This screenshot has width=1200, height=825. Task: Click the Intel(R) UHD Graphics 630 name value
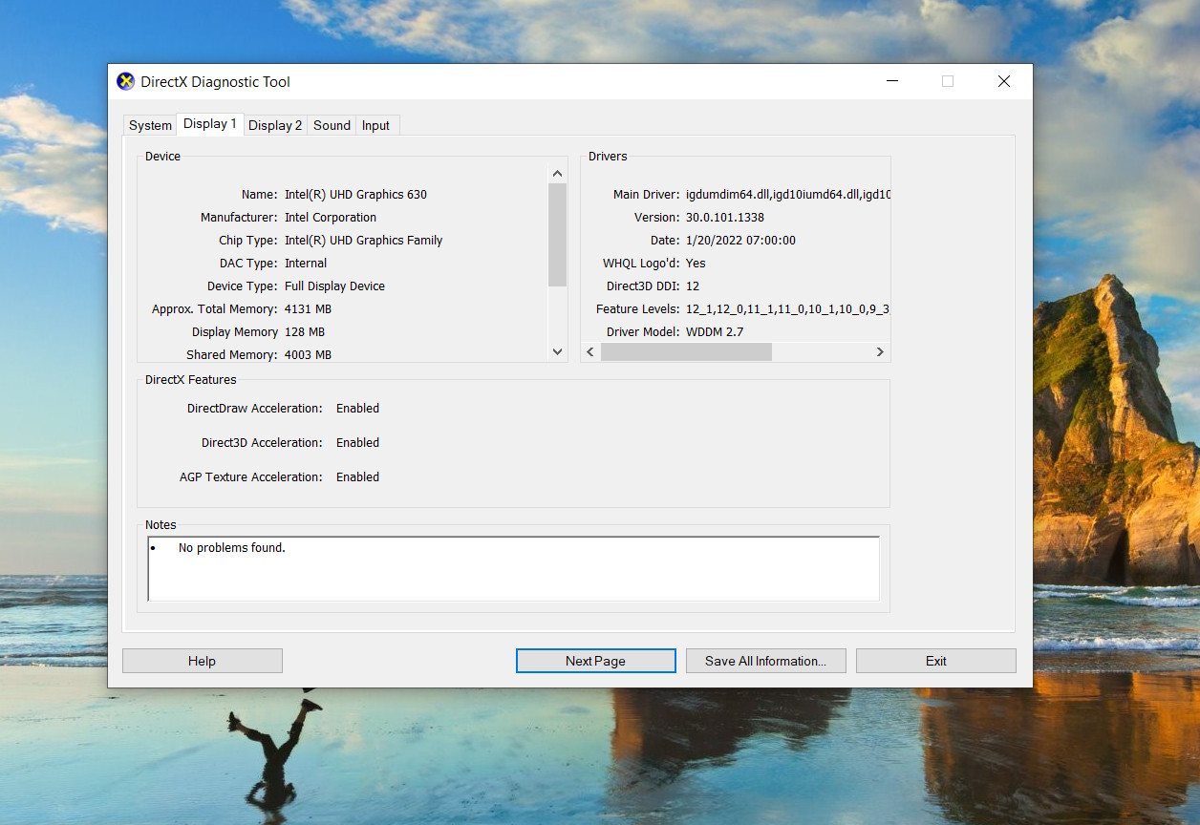click(x=355, y=195)
